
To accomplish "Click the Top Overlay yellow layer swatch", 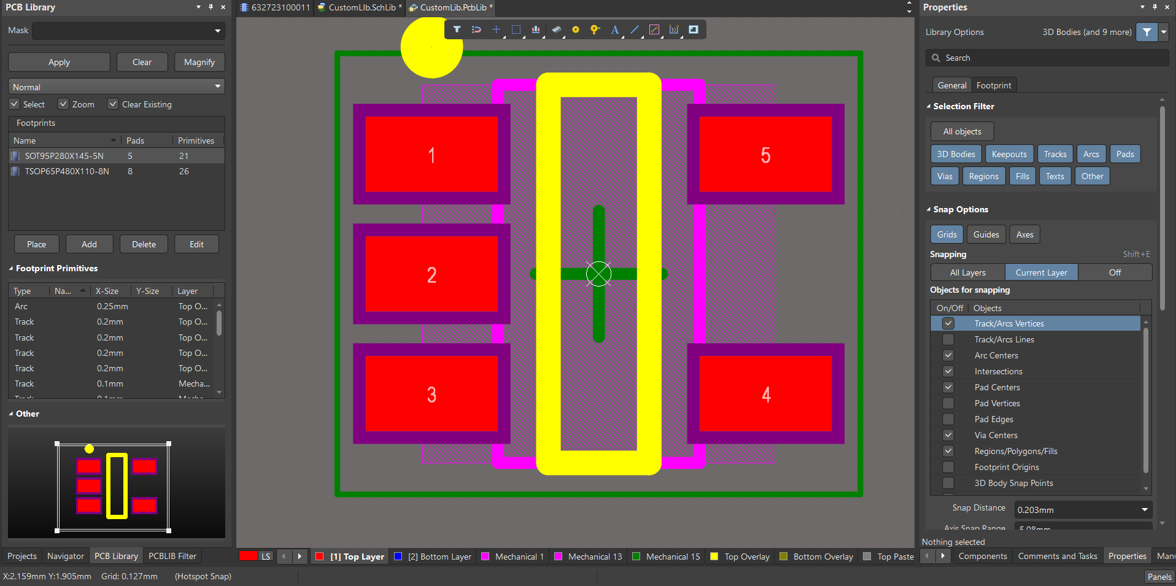I will point(714,557).
